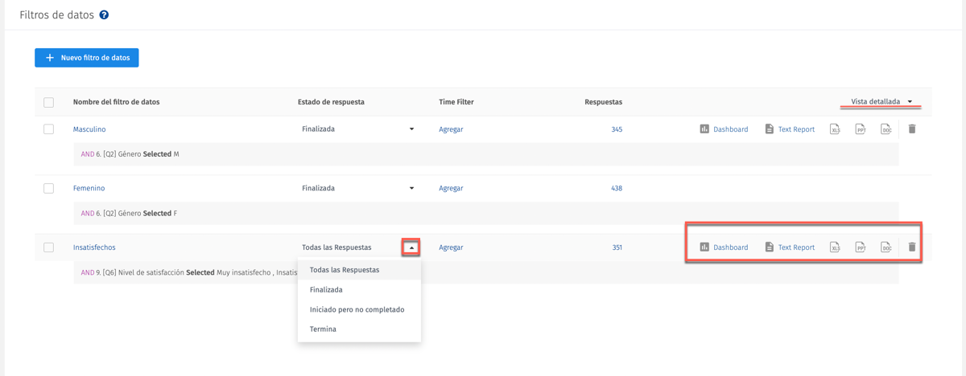Screen dimensions: 966x376
Task: Export Masculino filter as XLS
Action: pos(835,129)
